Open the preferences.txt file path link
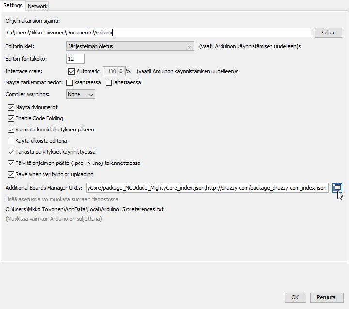Image resolution: width=349 pixels, height=309 pixels. point(84,209)
